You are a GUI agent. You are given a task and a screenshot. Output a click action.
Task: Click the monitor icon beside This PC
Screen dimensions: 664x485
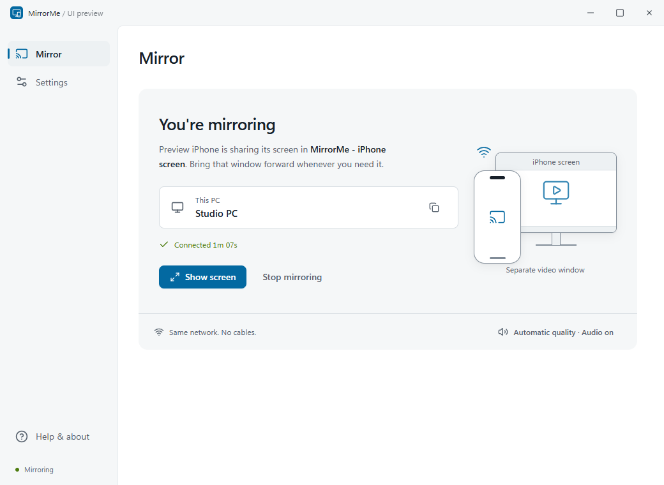177,207
